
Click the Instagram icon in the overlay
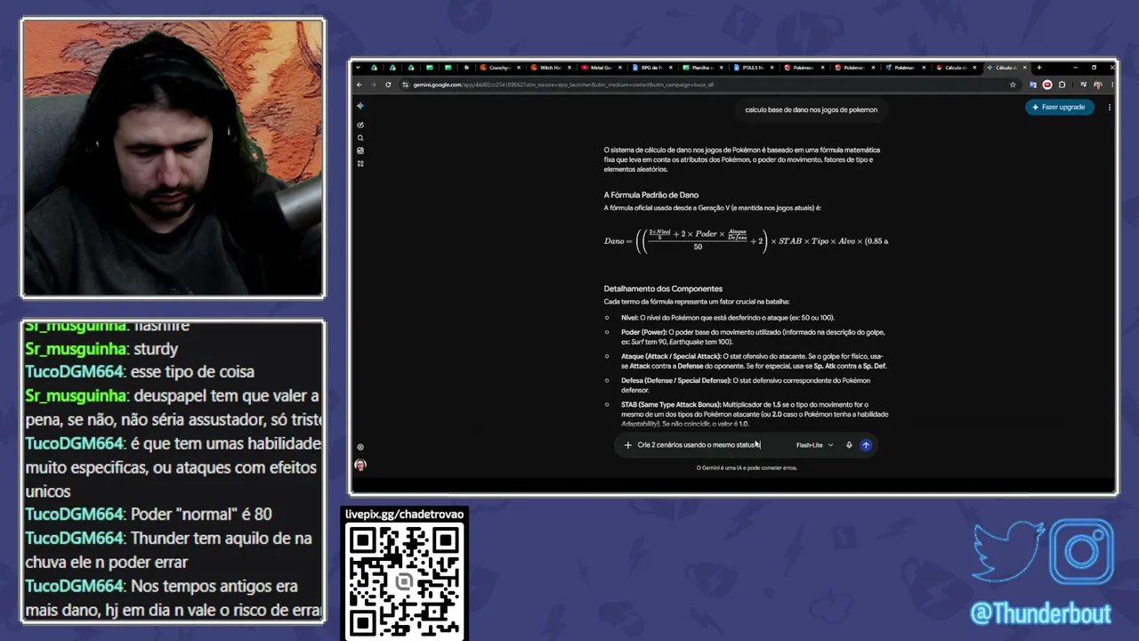point(1082,551)
